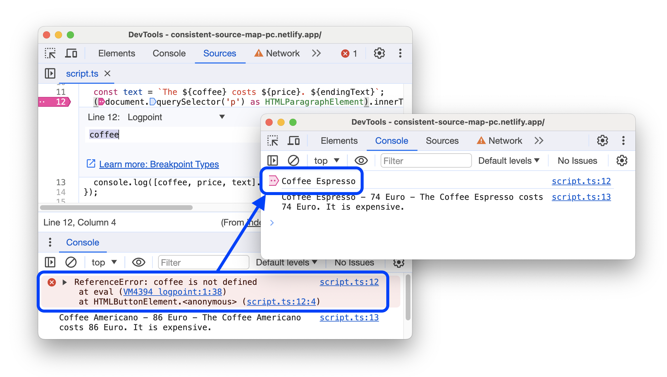Click the inspect element icon
This screenshot has width=667, height=377.
pos(50,54)
